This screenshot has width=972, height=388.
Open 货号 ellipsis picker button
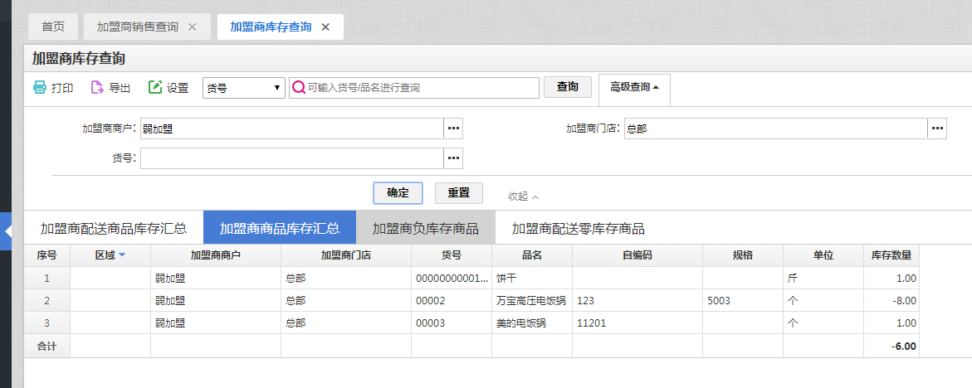pos(454,158)
